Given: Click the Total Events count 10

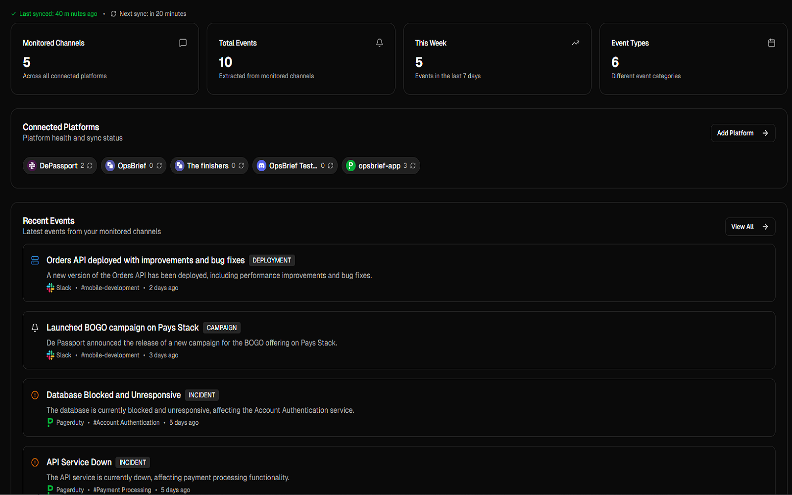Looking at the screenshot, I should pos(226,62).
